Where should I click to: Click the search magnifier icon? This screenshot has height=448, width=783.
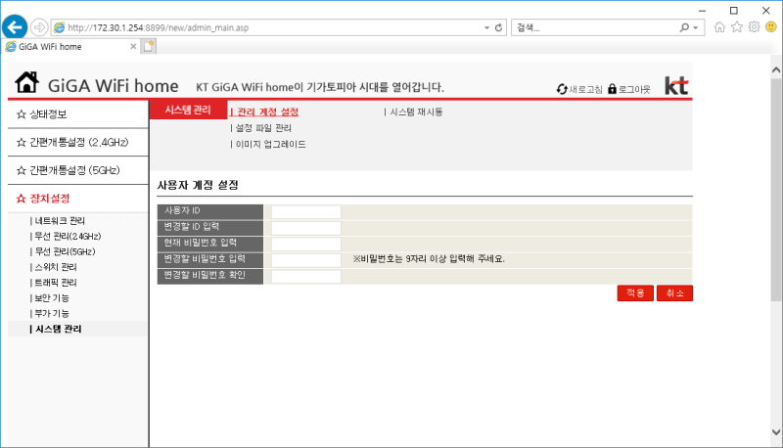click(x=684, y=28)
